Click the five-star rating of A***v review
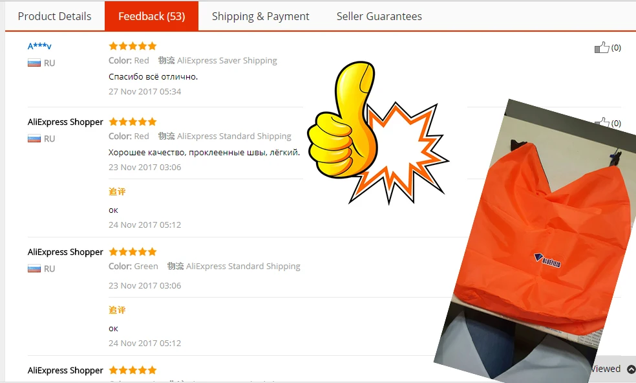The image size is (636, 383). click(132, 46)
